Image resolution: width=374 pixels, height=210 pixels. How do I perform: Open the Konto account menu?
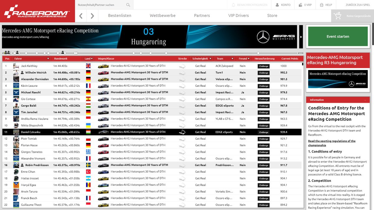[283, 5]
